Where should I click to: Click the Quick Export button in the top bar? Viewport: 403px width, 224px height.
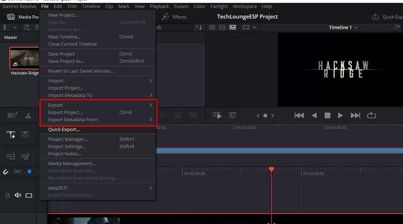tap(387, 17)
